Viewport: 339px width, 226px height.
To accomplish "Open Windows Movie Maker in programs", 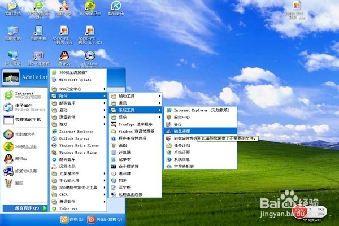I will pyautogui.click(x=79, y=152).
